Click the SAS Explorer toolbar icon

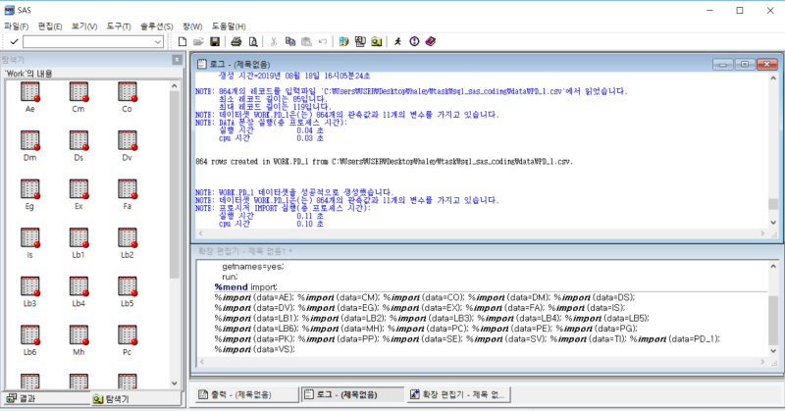377,41
